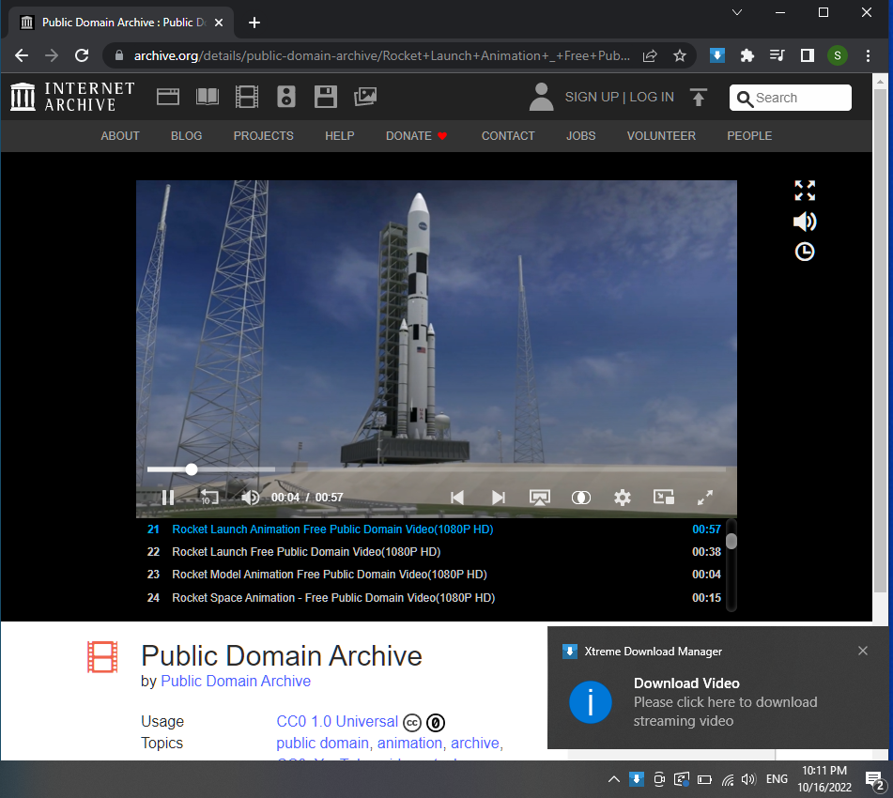Open the CC0 1.0 Universal license link
Image resolution: width=893 pixels, height=798 pixels.
[x=337, y=722]
